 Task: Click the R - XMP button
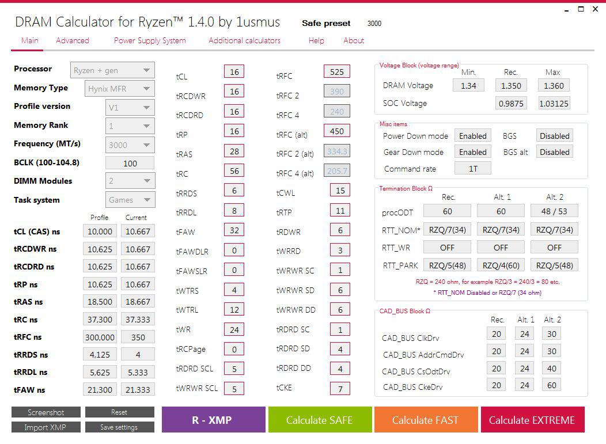(213, 420)
